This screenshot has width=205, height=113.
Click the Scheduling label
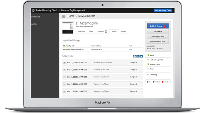click(153, 75)
